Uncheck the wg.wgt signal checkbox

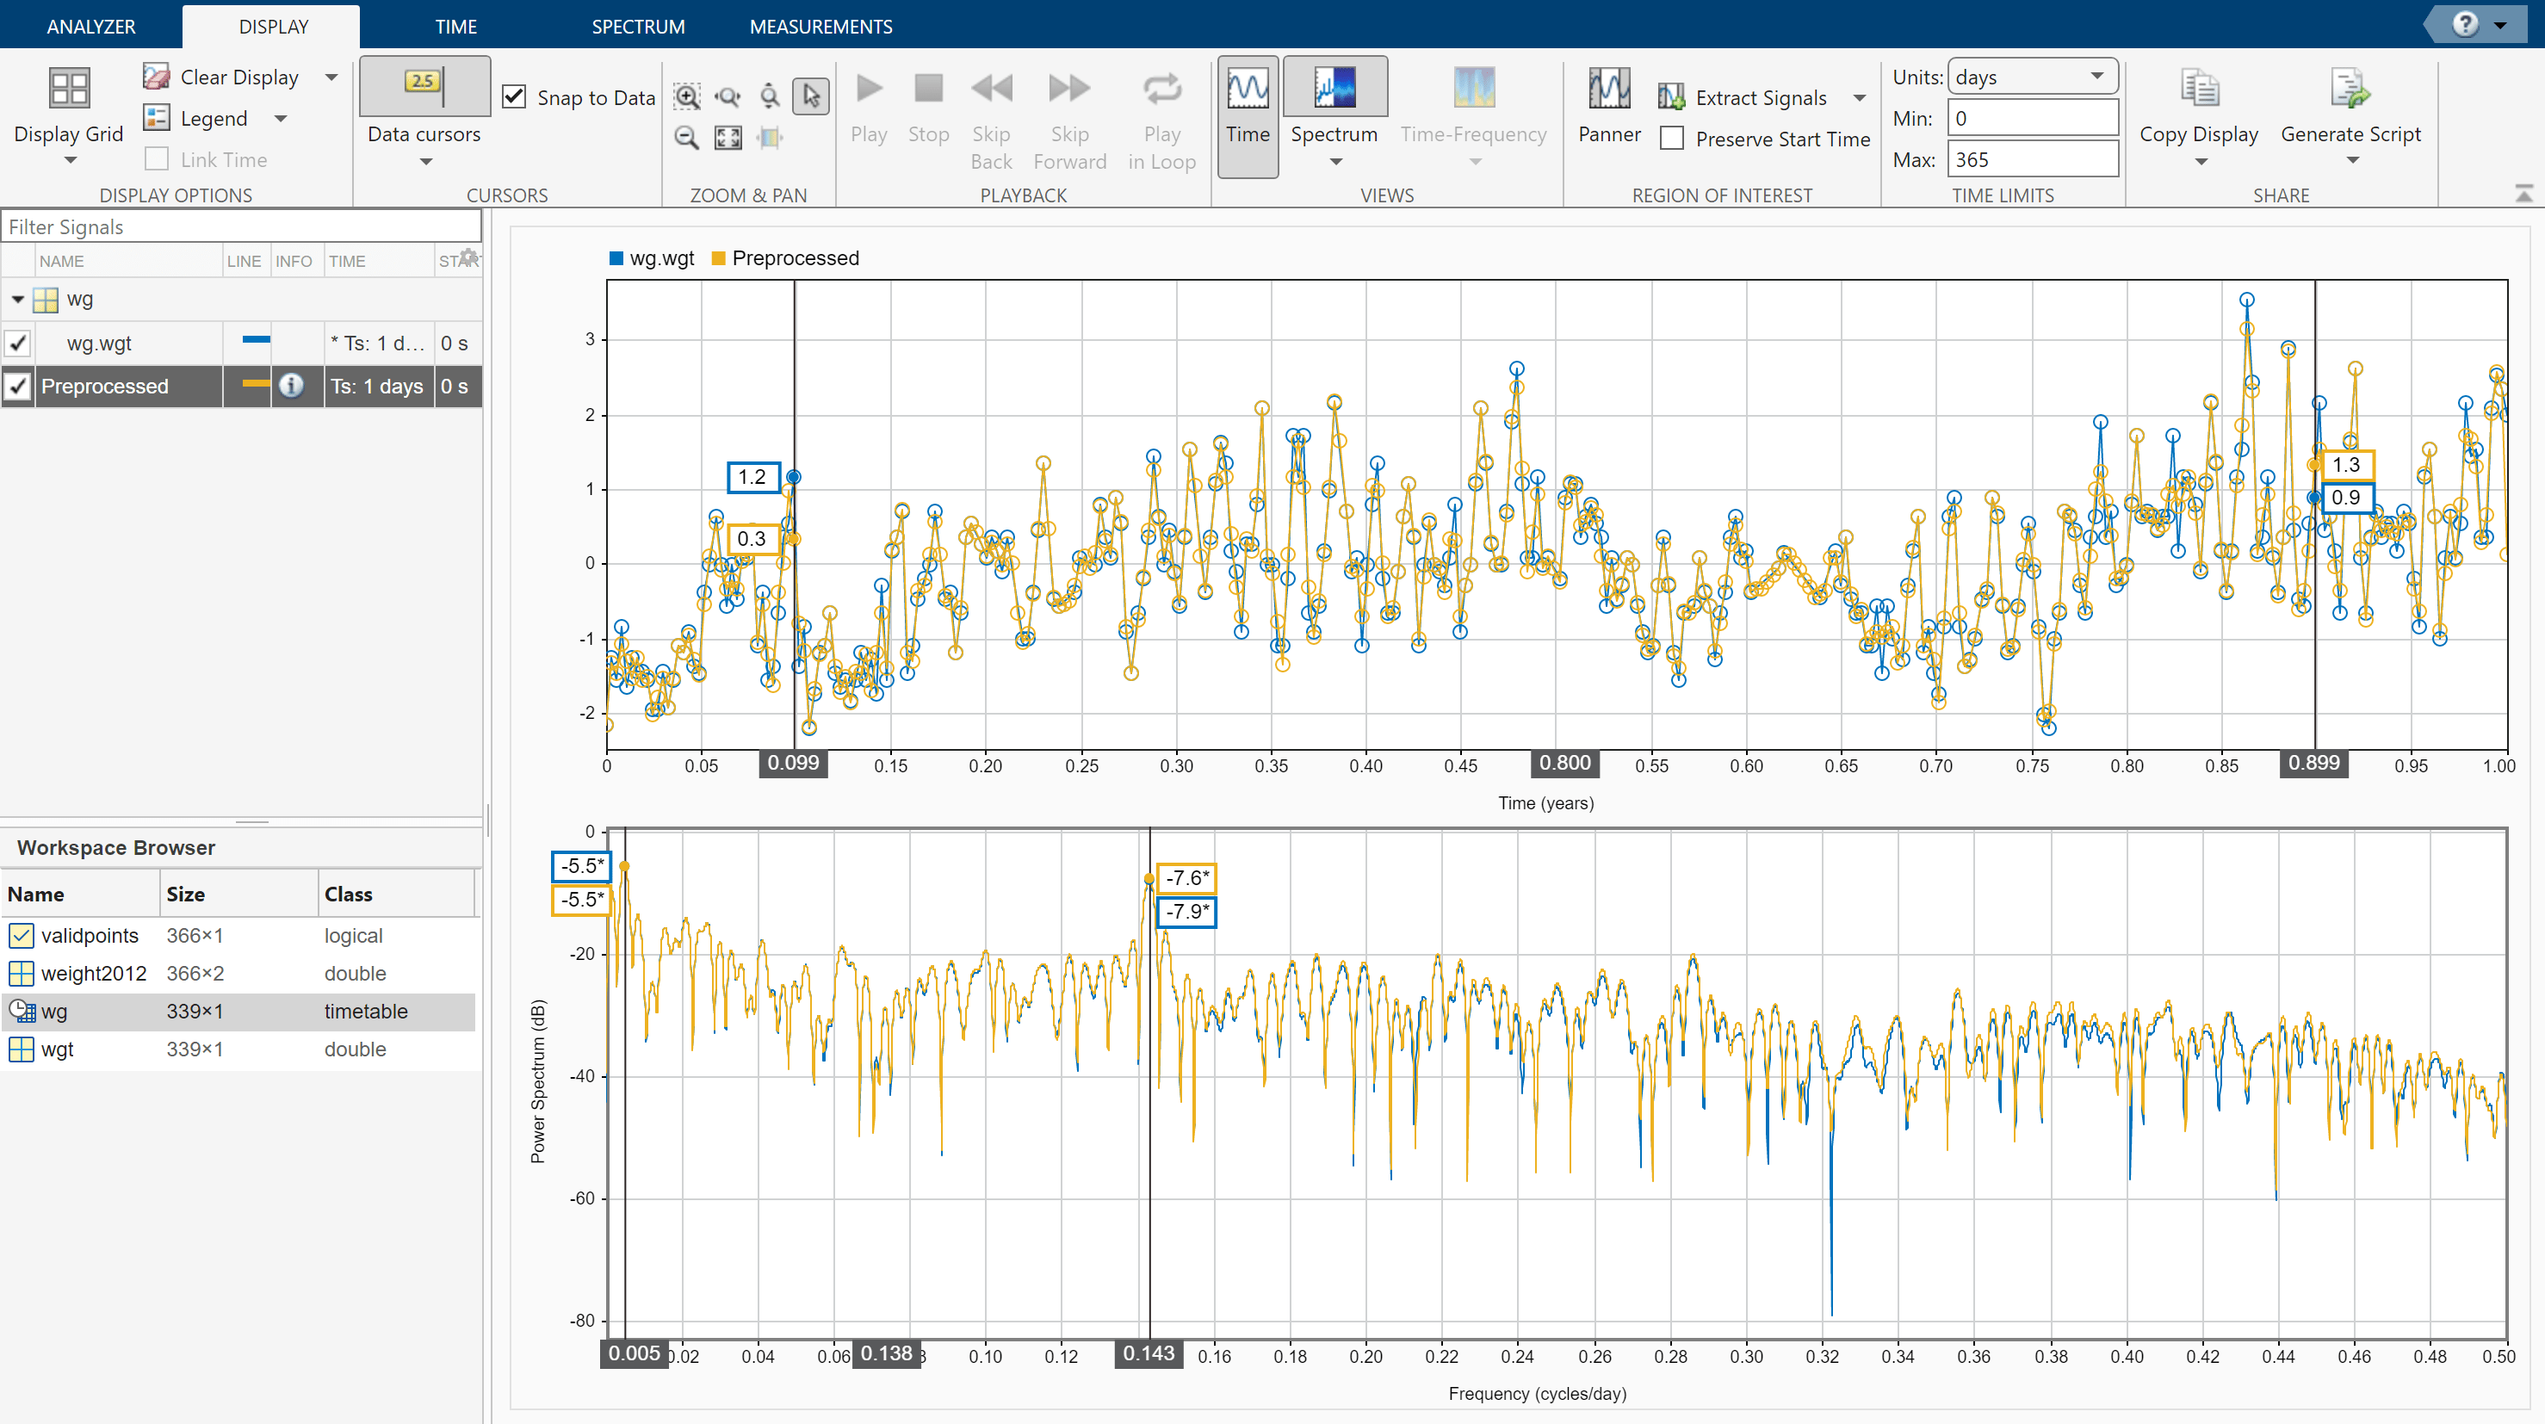coord(19,344)
